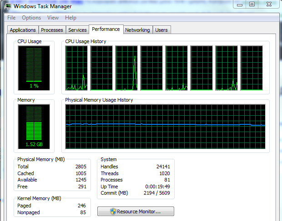The image size is (282, 221).
Task: Switch to the Processes tab
Action: point(52,30)
